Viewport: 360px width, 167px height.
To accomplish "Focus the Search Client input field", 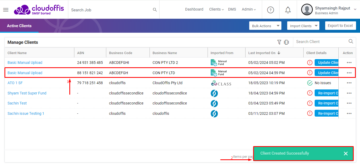I will tap(320, 42).
